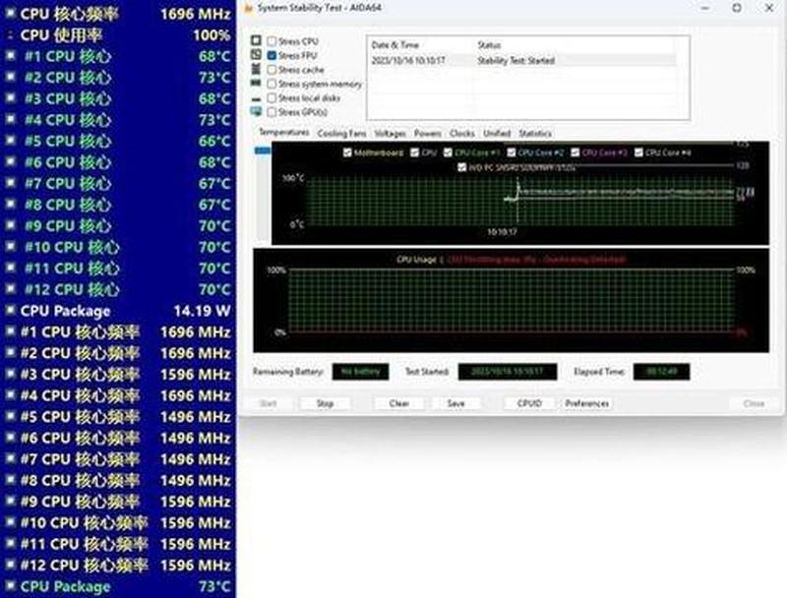Click the icon beside CPU Package 73°C row

tap(10, 586)
